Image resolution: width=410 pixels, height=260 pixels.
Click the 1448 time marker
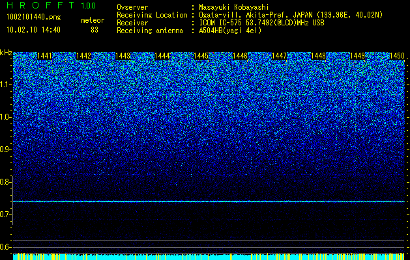point(319,56)
